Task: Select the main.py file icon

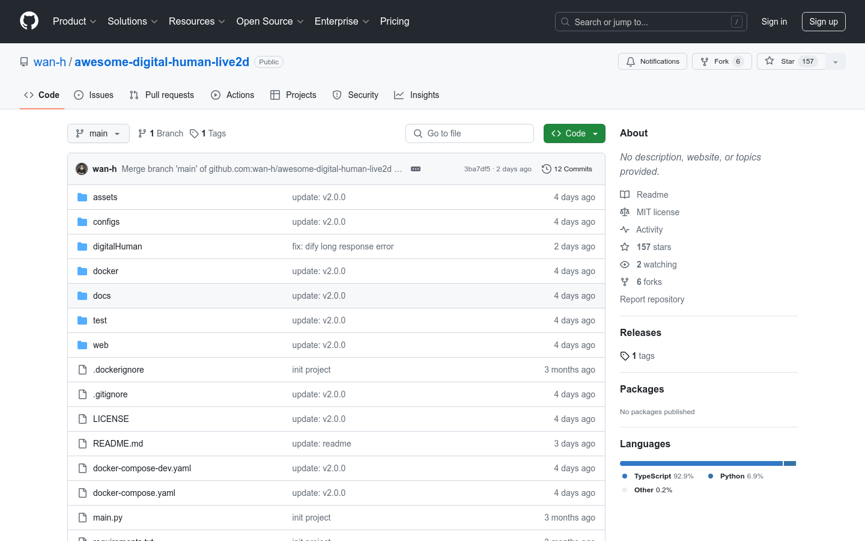Action: 82,518
